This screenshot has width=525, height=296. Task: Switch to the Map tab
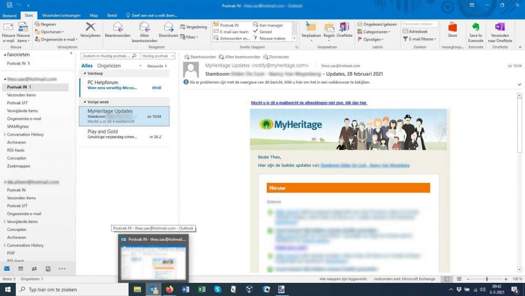pyautogui.click(x=94, y=15)
